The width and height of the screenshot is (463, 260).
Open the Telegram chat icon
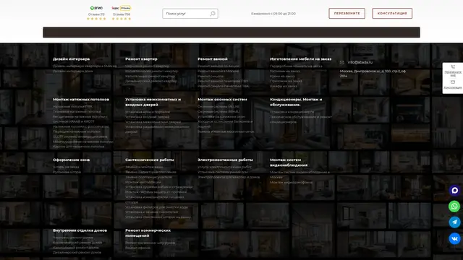pos(454,222)
